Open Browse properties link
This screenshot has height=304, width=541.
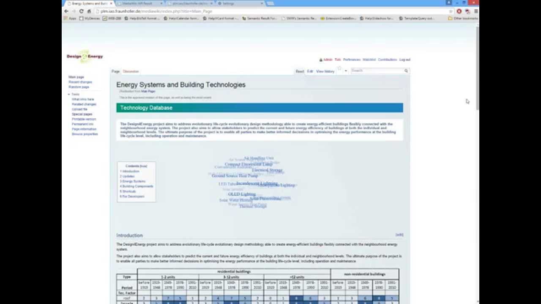85,134
